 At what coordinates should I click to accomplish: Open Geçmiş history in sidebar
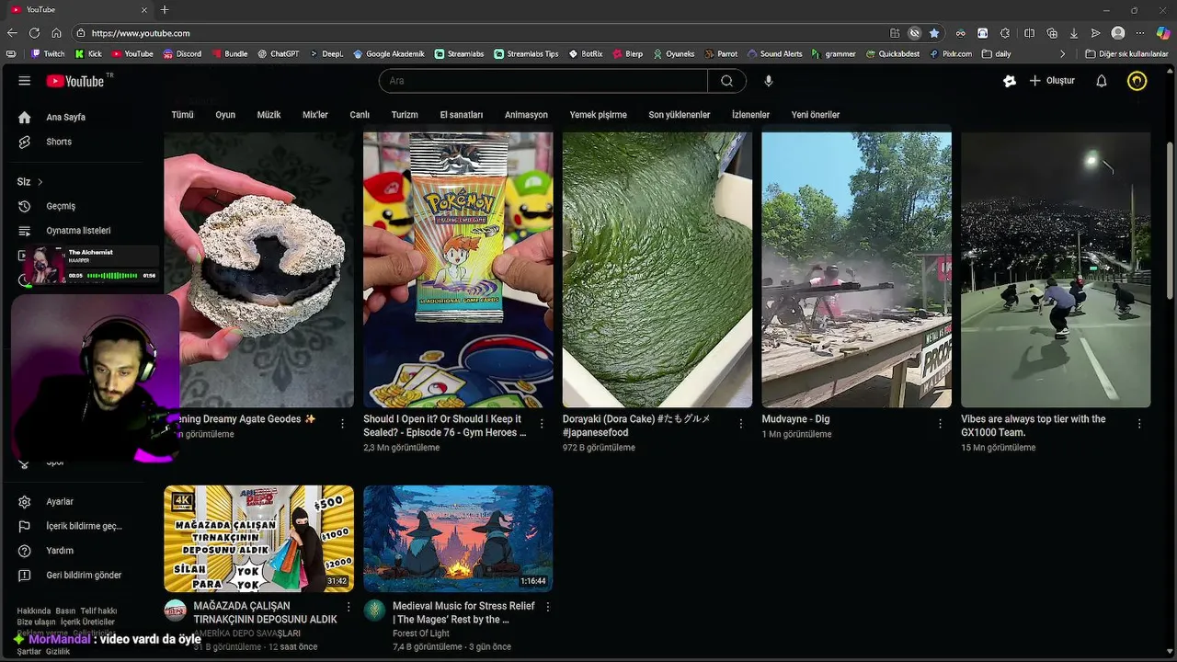61,206
